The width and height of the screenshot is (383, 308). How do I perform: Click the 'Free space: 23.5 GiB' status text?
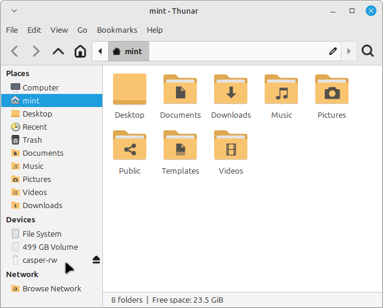click(187, 300)
